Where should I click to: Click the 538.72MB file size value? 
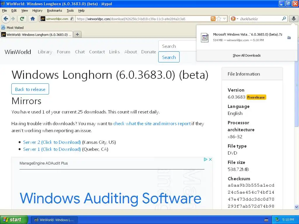[238, 169]
